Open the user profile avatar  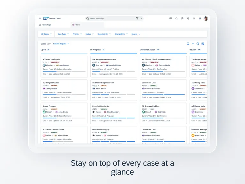(x=206, y=19)
